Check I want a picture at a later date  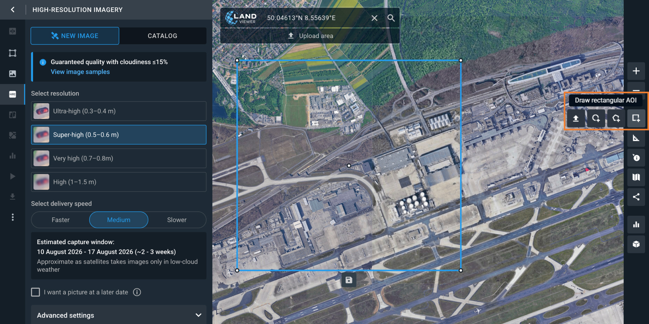coord(35,292)
